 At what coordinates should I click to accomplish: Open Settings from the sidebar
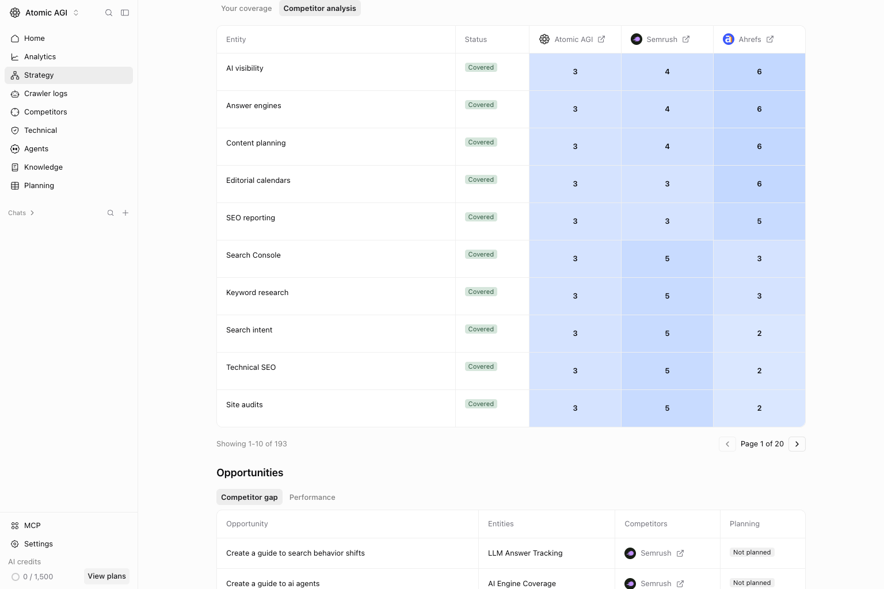68,544
